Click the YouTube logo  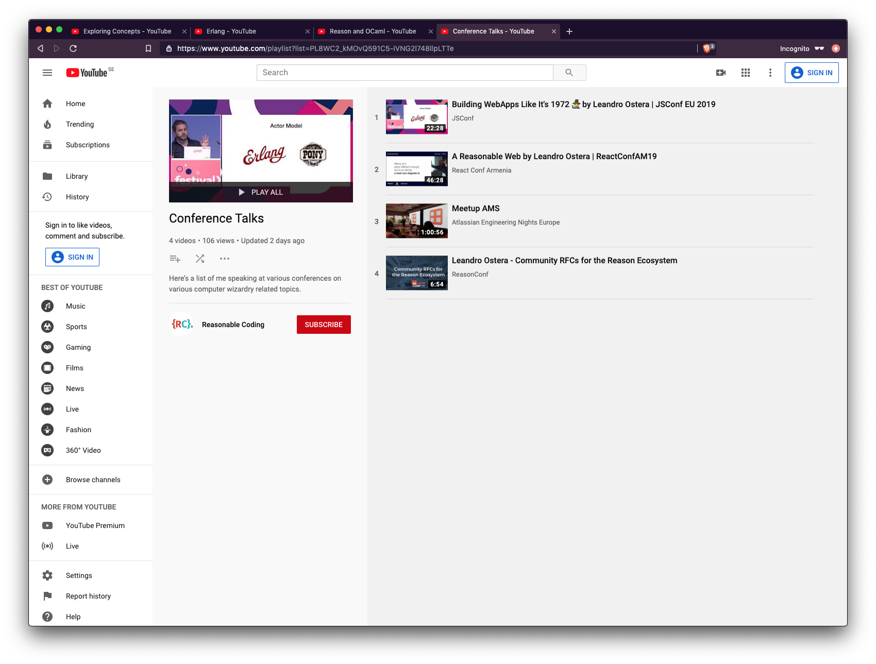tap(87, 73)
